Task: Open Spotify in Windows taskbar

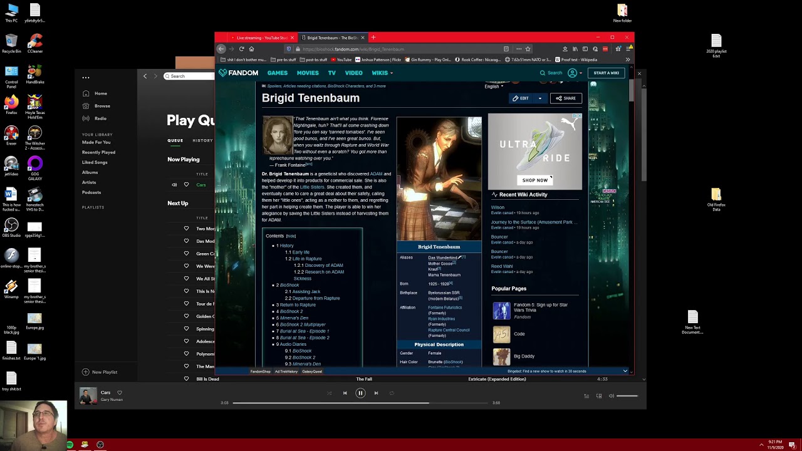Action: pos(70,445)
